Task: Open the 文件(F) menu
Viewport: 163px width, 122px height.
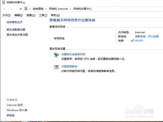Action: 7,15
